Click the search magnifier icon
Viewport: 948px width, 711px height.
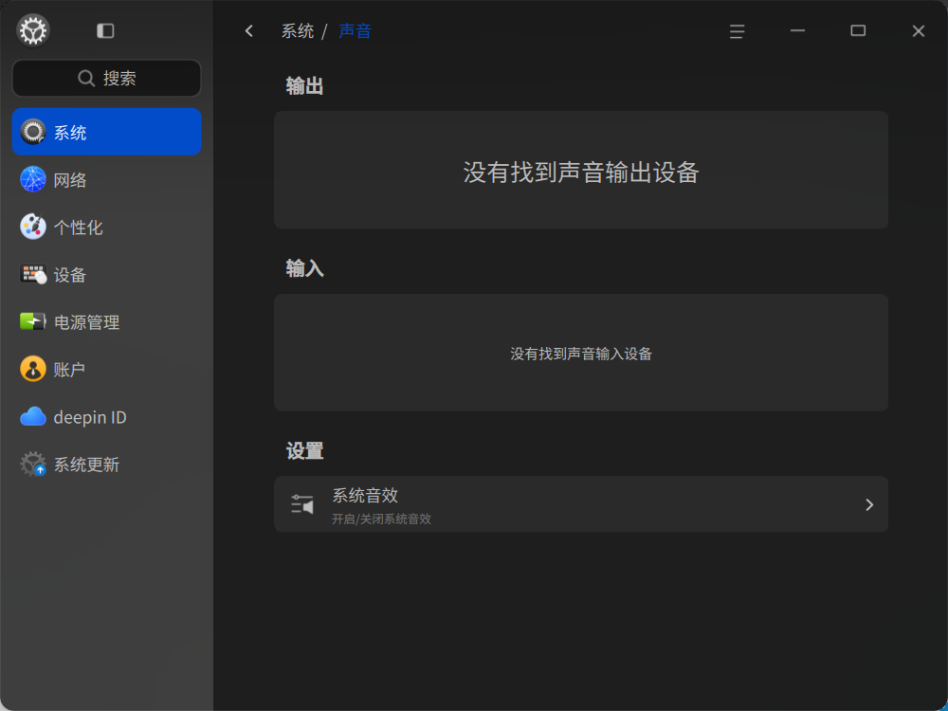[x=86, y=78]
